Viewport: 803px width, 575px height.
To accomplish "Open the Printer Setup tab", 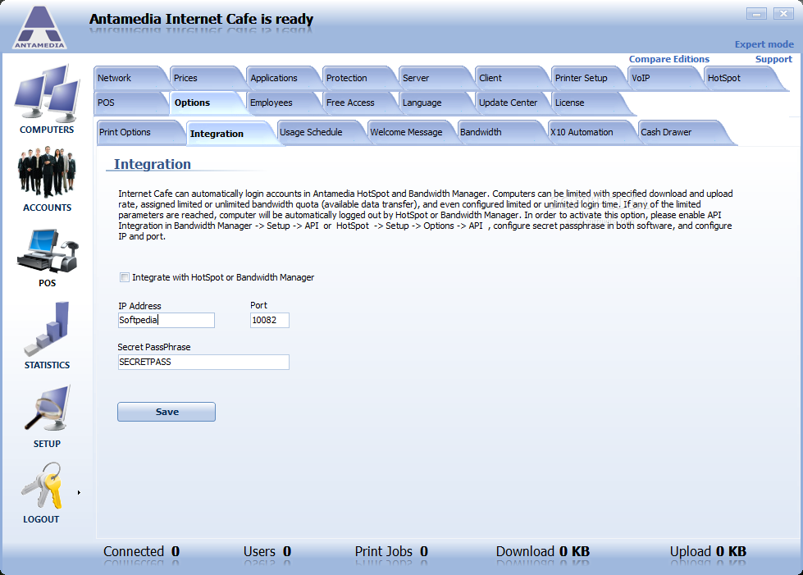I will [587, 78].
